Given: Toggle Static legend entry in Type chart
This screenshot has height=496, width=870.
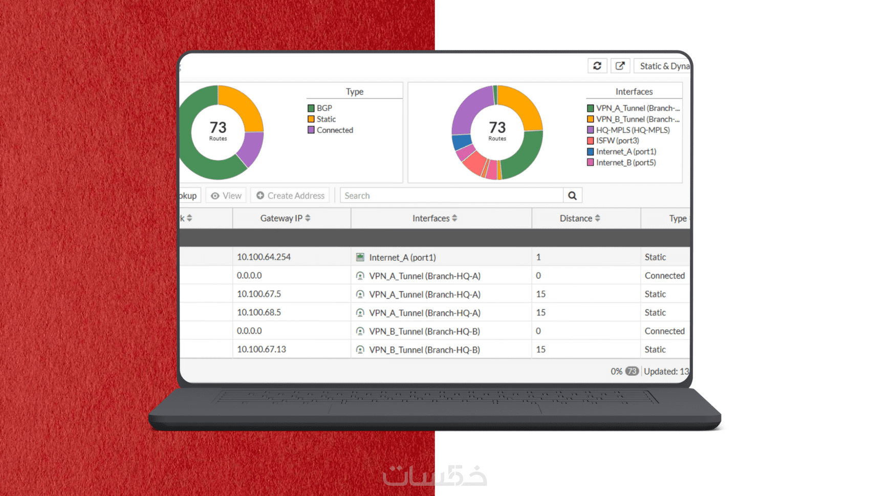Looking at the screenshot, I should point(322,119).
